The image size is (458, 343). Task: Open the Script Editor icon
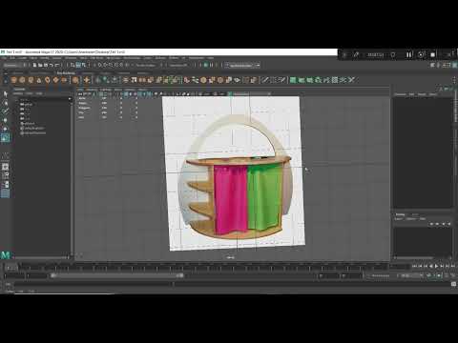tap(453, 284)
